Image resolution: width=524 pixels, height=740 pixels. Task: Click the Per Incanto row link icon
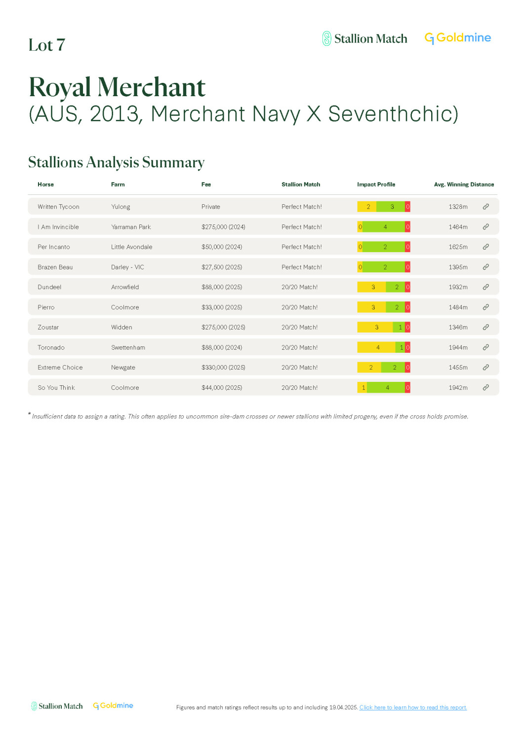tap(485, 247)
